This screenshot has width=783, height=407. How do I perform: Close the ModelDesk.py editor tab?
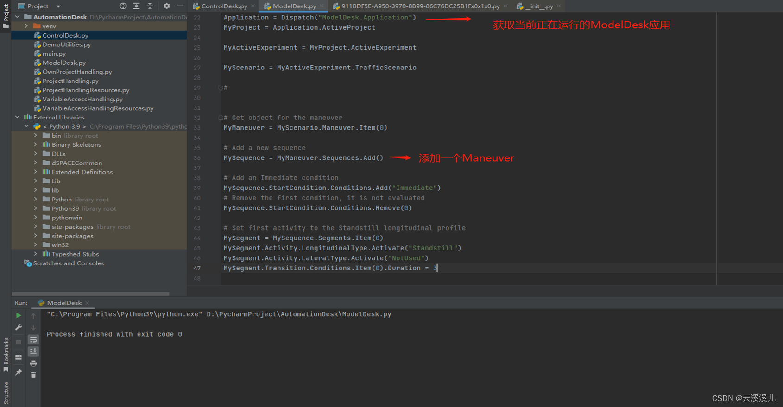(322, 6)
